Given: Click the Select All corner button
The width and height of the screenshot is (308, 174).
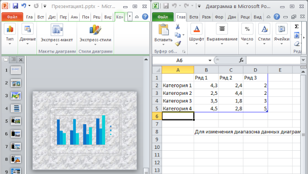Looking at the screenshot, I should 157,70.
